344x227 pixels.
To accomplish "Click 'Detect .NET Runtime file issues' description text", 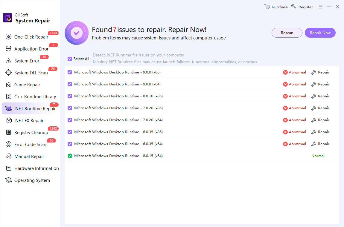I will [138, 55].
